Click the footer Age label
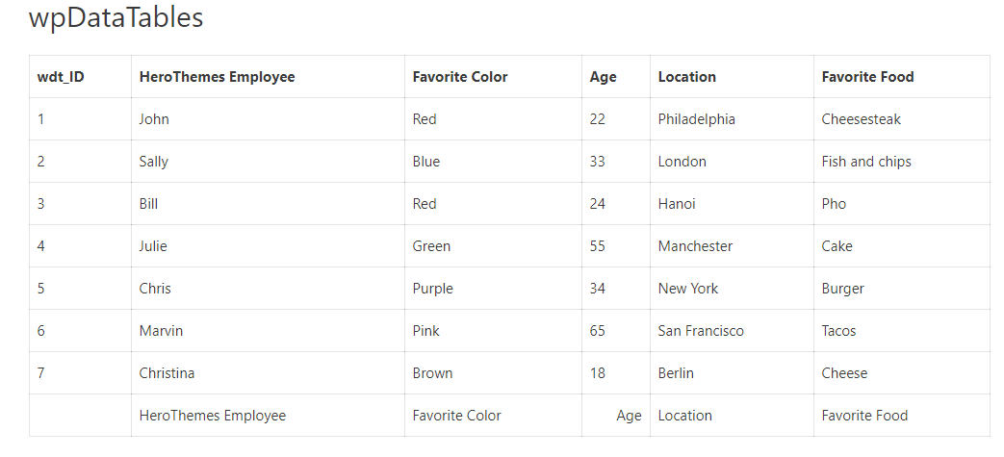The height and width of the screenshot is (457, 1004). coord(629,416)
